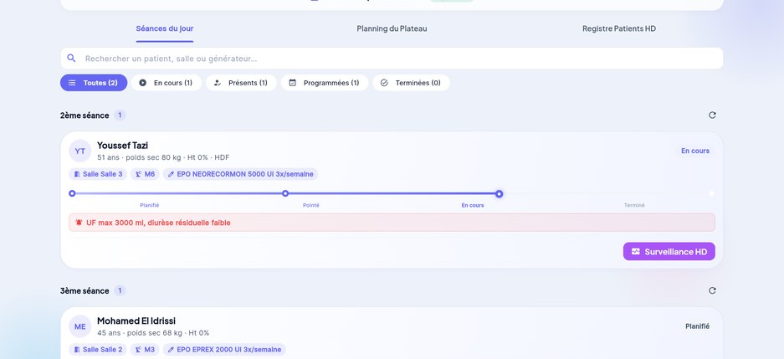
Task: Filter by Terminées (0)
Action: coord(411,83)
